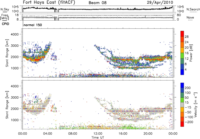200x139 pixels.
Task: Click the "Beam 08" label
Action: click(97, 3)
